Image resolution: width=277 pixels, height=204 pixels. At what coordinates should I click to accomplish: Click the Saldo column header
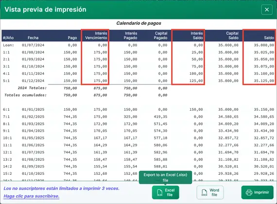(269, 38)
